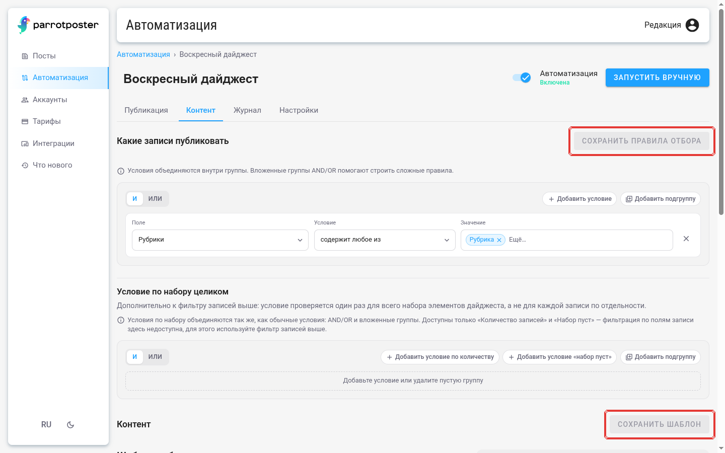The image size is (725, 453).
Task: Click the Редакция user account icon
Action: (x=692, y=25)
